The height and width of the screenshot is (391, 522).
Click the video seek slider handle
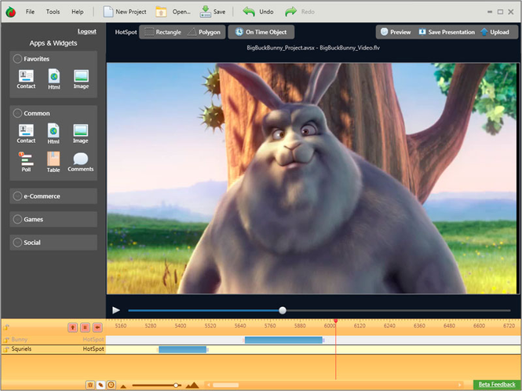pos(283,310)
